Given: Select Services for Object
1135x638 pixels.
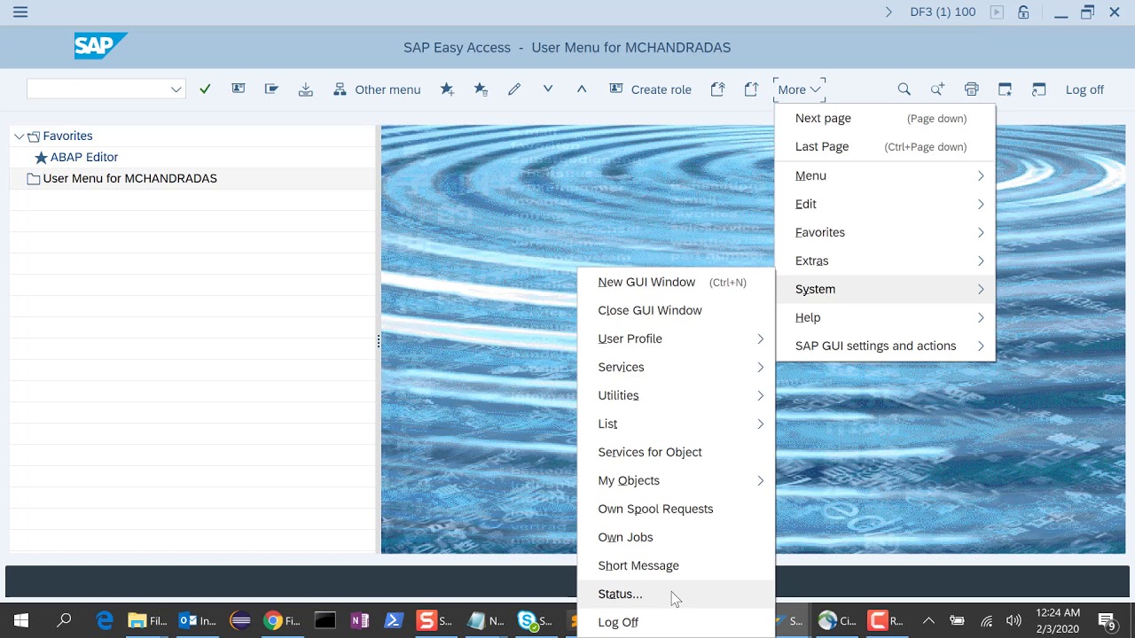Looking at the screenshot, I should pos(676,452).
